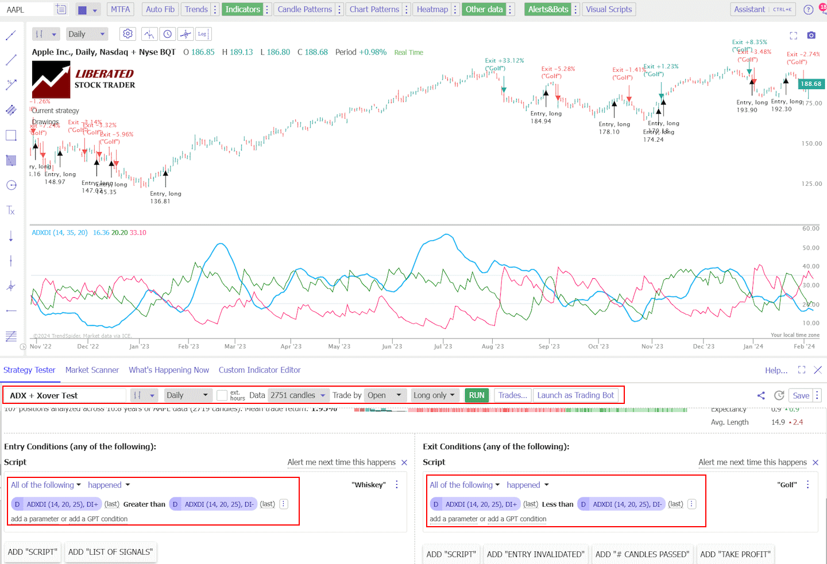Switch to the Market Scanner tab
The height and width of the screenshot is (564, 827).
[92, 370]
